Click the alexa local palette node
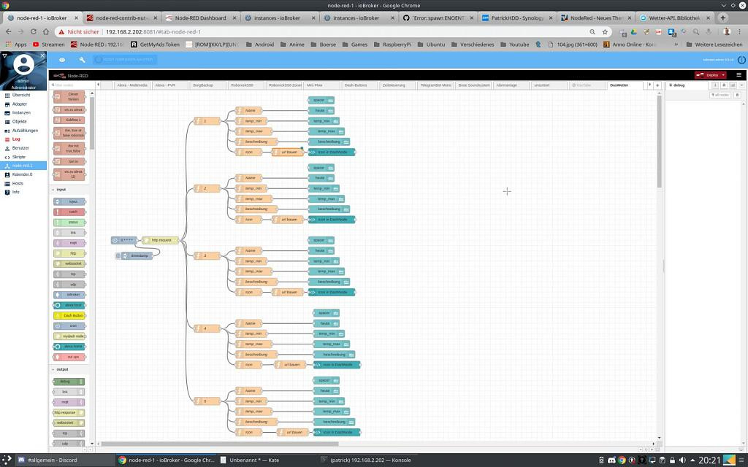Screen dimensions: 748x467 pos(69,305)
